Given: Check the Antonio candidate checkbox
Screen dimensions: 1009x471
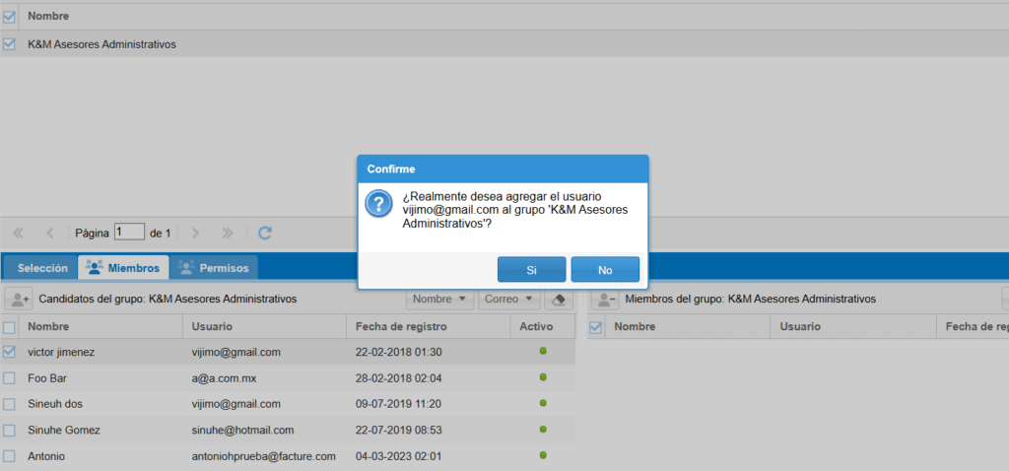Looking at the screenshot, I should click(9, 456).
